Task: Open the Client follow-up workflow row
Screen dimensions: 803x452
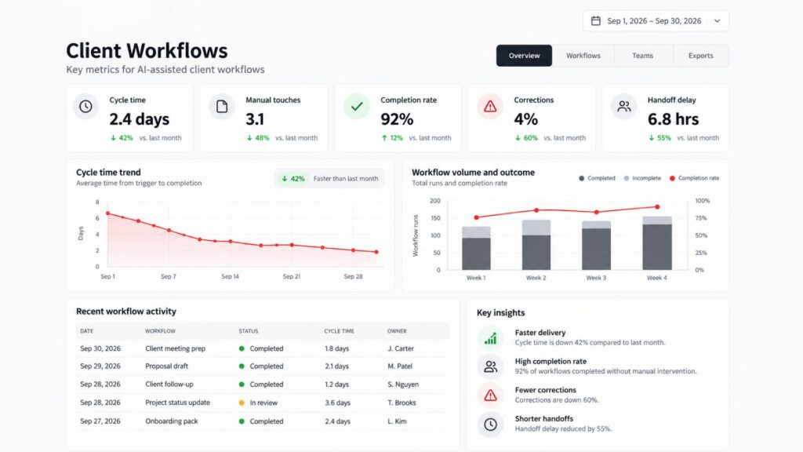Action: pyautogui.click(x=263, y=385)
